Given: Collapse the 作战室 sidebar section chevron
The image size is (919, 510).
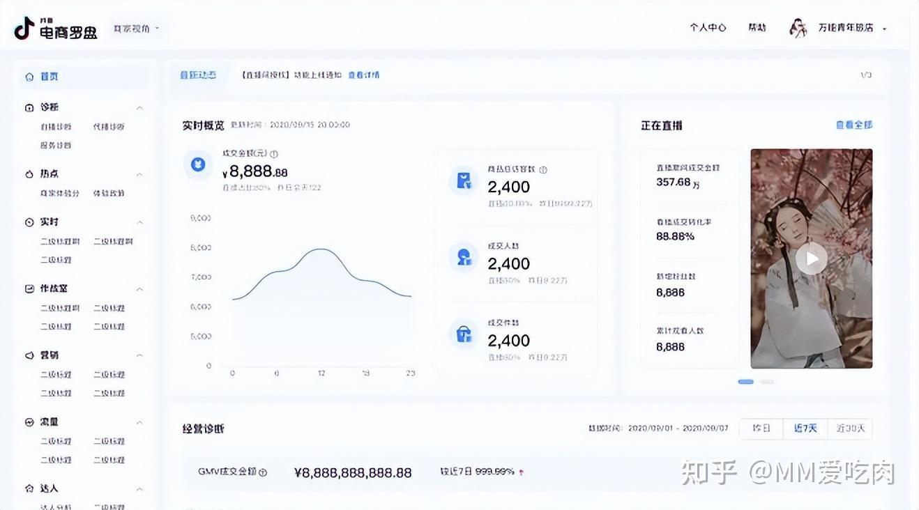Looking at the screenshot, I should (x=139, y=288).
